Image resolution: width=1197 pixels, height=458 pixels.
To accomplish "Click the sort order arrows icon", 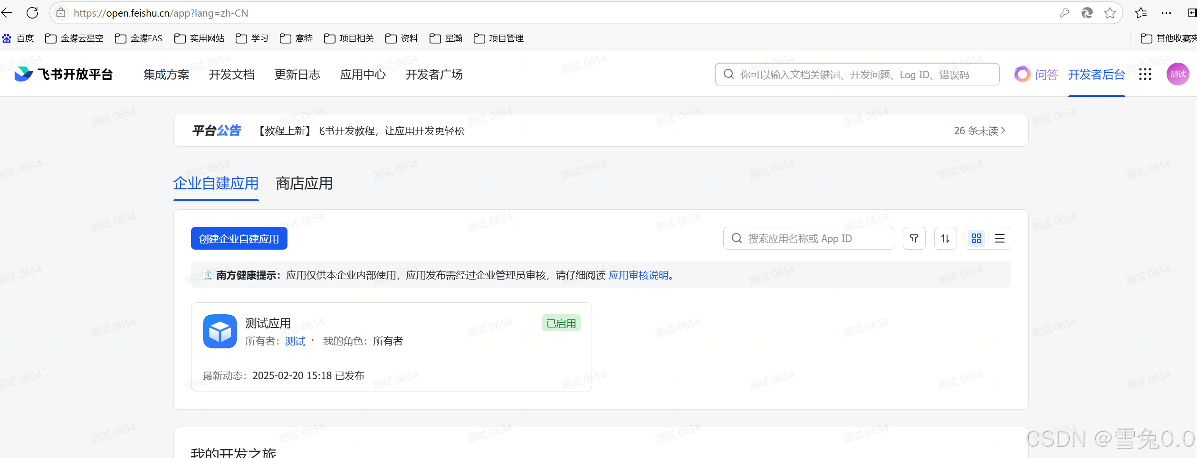I will pos(945,238).
